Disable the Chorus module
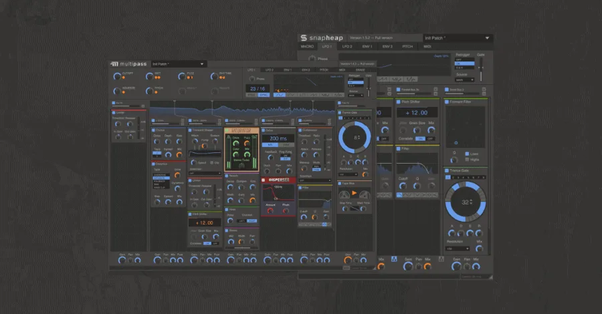Viewport: 602px width, 314px height. pos(153,130)
